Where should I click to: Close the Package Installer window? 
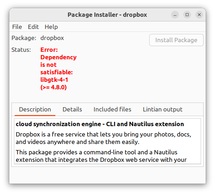pos(199,15)
